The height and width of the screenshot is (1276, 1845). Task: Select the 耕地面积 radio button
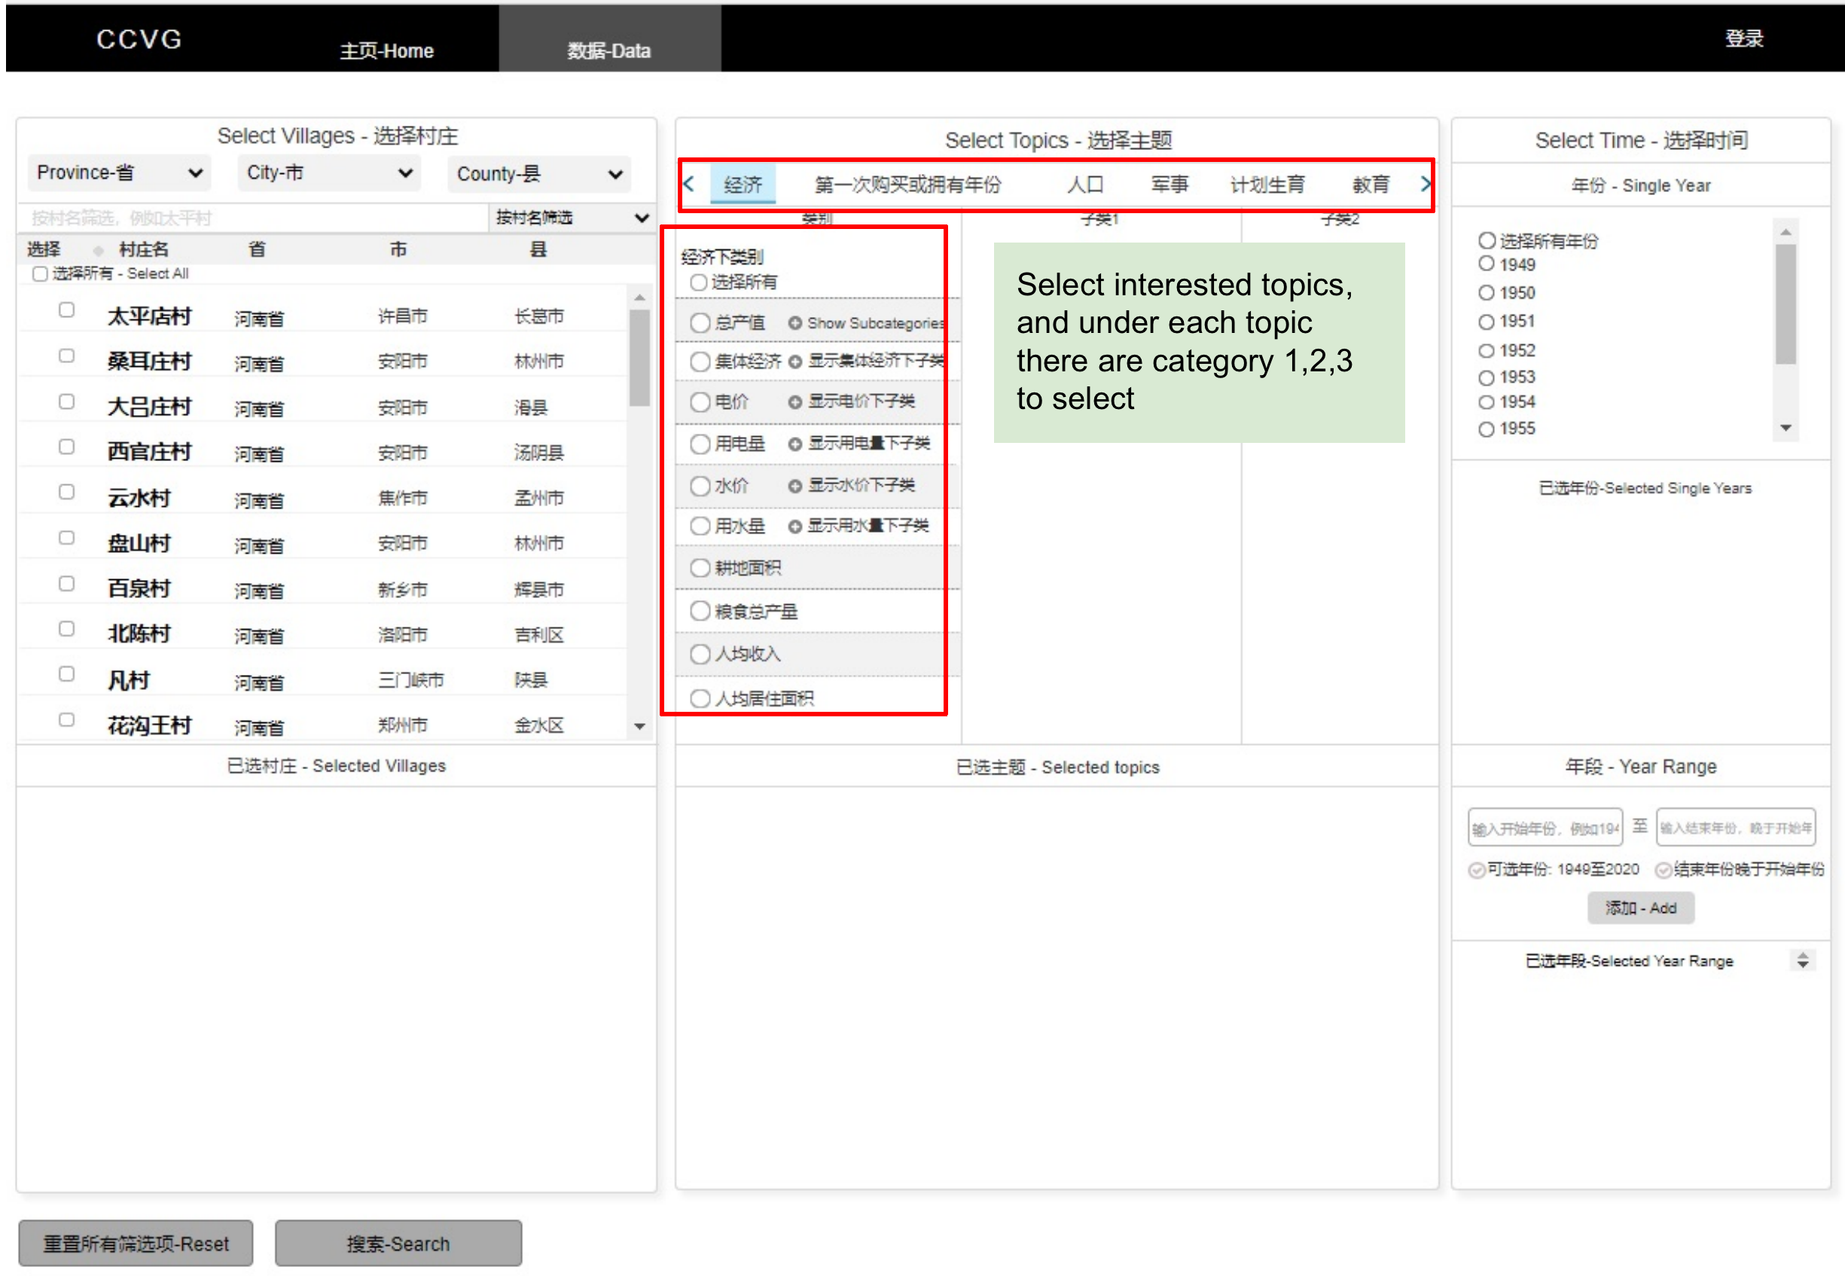700,568
